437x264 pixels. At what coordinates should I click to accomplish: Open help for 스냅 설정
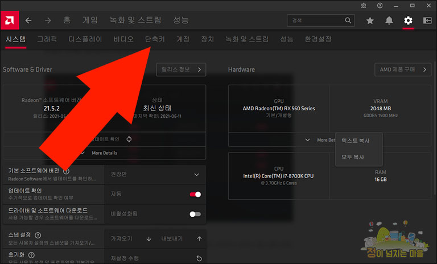click(38, 236)
